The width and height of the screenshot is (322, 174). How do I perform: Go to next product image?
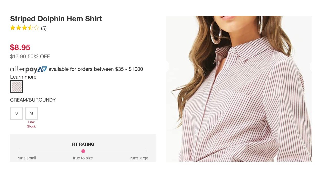click(x=311, y=66)
